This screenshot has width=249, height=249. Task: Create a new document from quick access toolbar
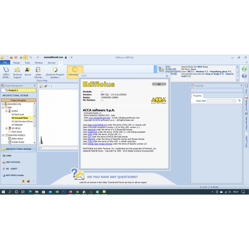[7, 58]
